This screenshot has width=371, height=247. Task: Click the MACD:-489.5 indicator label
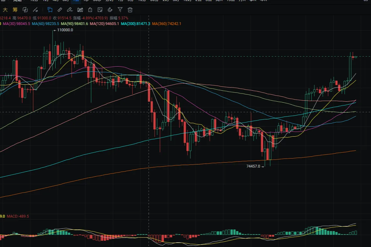pos(18,216)
